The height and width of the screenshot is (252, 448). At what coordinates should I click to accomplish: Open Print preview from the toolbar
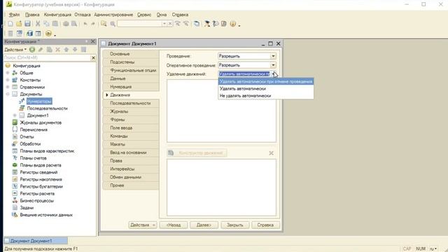(x=74, y=24)
